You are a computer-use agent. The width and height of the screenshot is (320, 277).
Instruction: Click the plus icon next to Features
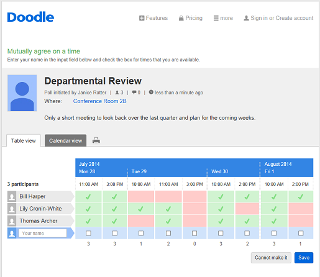pos(142,18)
